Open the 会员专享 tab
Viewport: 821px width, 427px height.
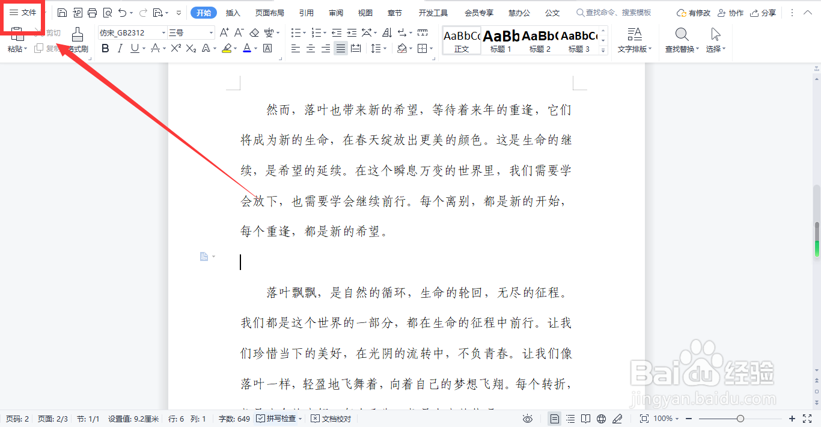tap(479, 13)
